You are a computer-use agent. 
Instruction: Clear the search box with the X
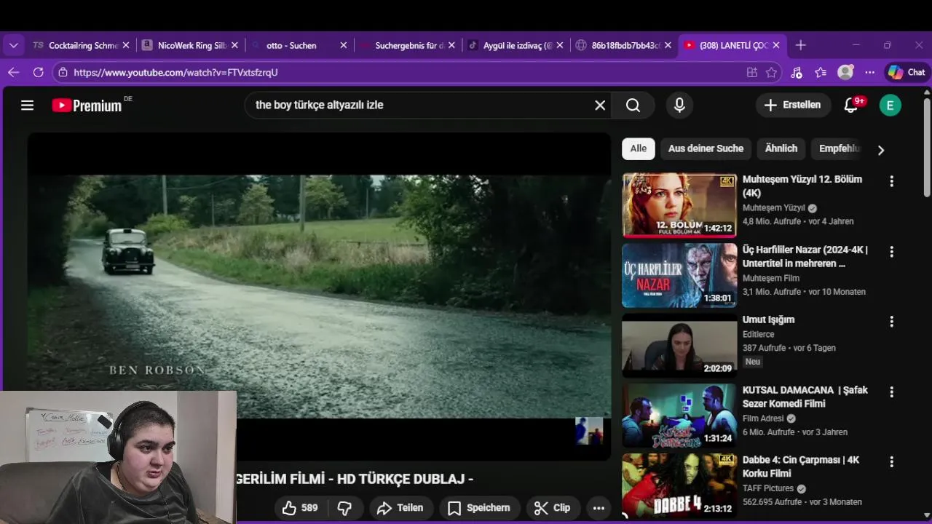pos(600,106)
